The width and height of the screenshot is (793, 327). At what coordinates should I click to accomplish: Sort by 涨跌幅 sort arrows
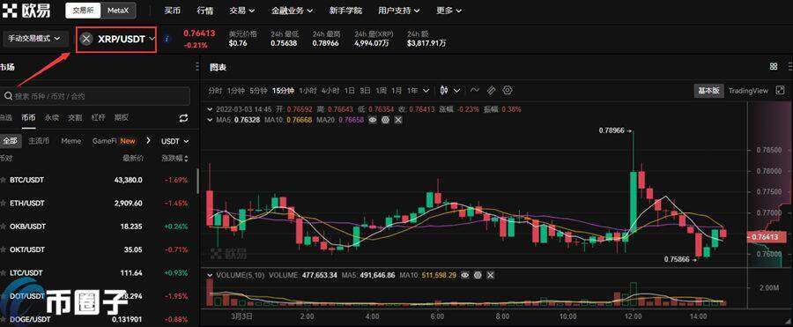click(187, 159)
